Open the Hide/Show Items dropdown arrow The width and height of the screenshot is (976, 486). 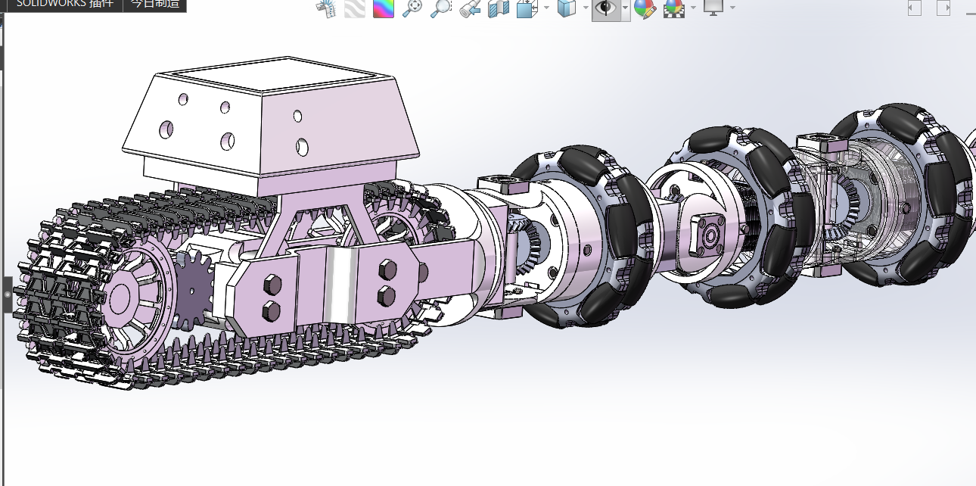(626, 9)
